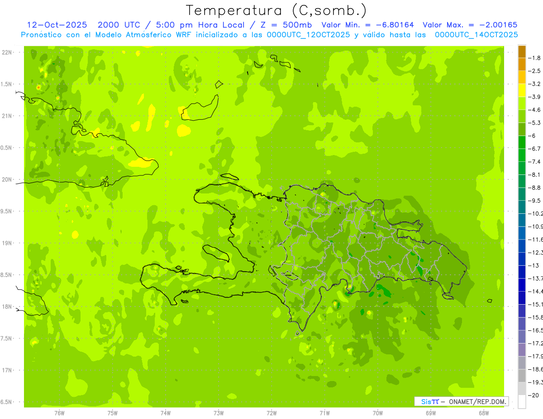Screen dimensions: 543x419
Task: Select the '6.5N' latitude axis label
Action: [x=6, y=402]
